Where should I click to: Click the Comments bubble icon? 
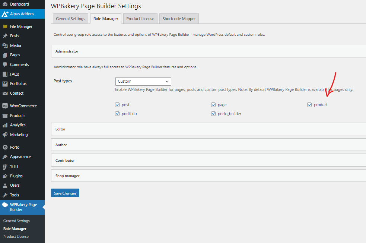click(x=5, y=64)
